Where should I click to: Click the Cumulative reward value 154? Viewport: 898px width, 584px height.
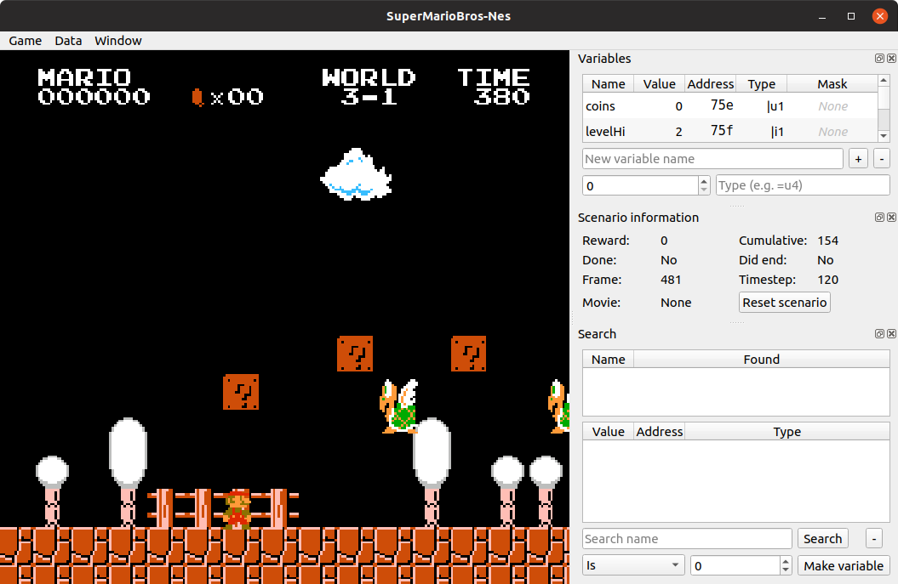click(827, 241)
